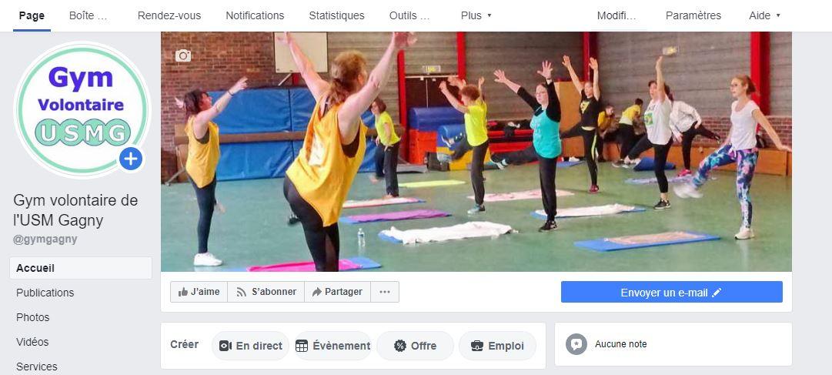
Task: Open the three-dots more options button
Action: click(385, 292)
